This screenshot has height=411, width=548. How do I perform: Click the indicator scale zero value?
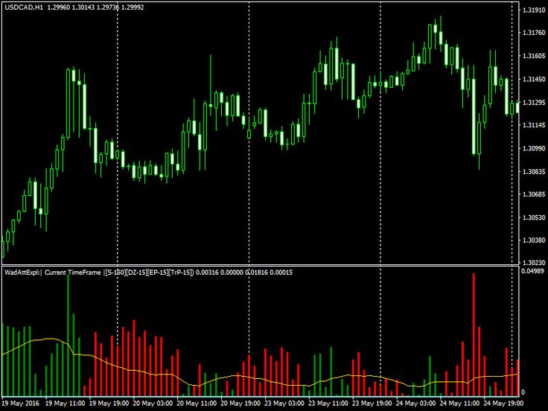tap(523, 392)
